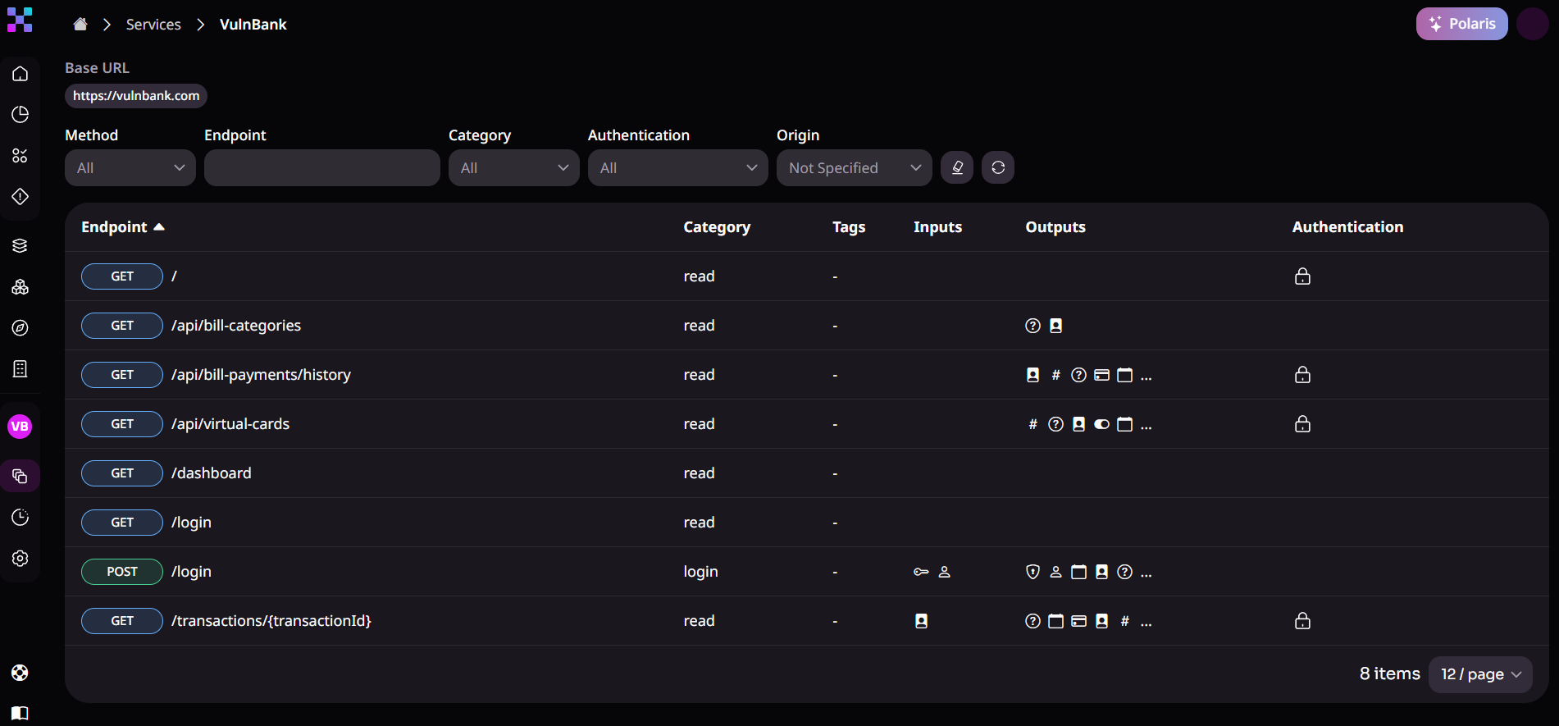1559x726 pixels.
Task: Click the Tags column header
Action: click(849, 227)
